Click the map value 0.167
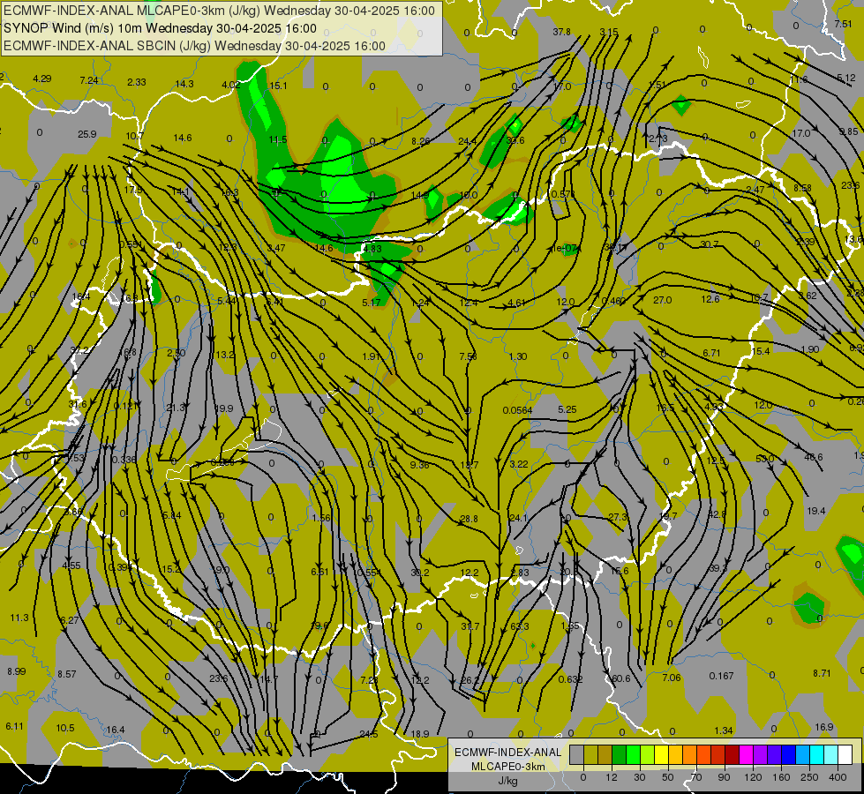 721,676
